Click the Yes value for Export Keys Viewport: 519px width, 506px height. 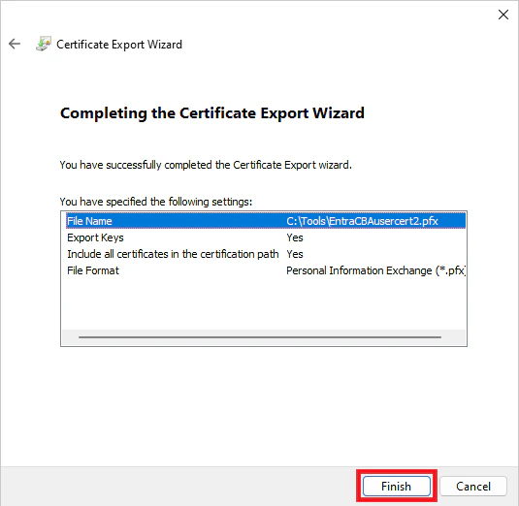tap(295, 237)
